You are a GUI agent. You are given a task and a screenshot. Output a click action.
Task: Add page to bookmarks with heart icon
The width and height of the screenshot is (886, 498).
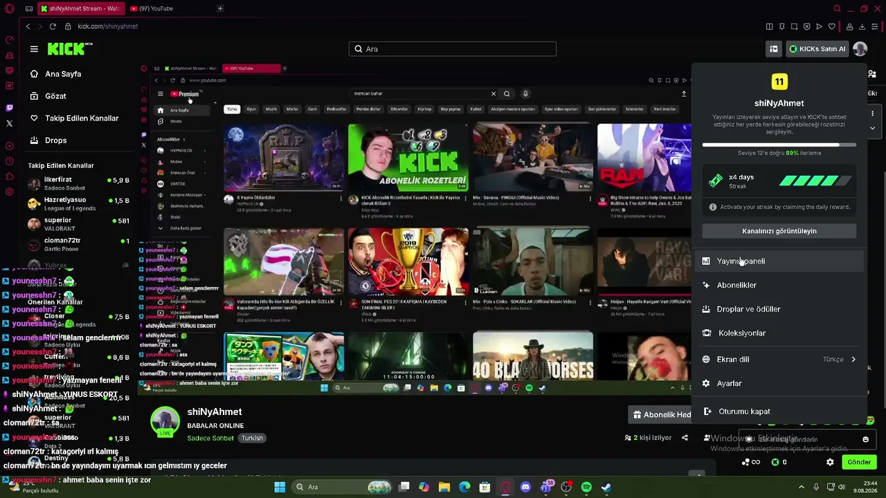tap(831, 26)
